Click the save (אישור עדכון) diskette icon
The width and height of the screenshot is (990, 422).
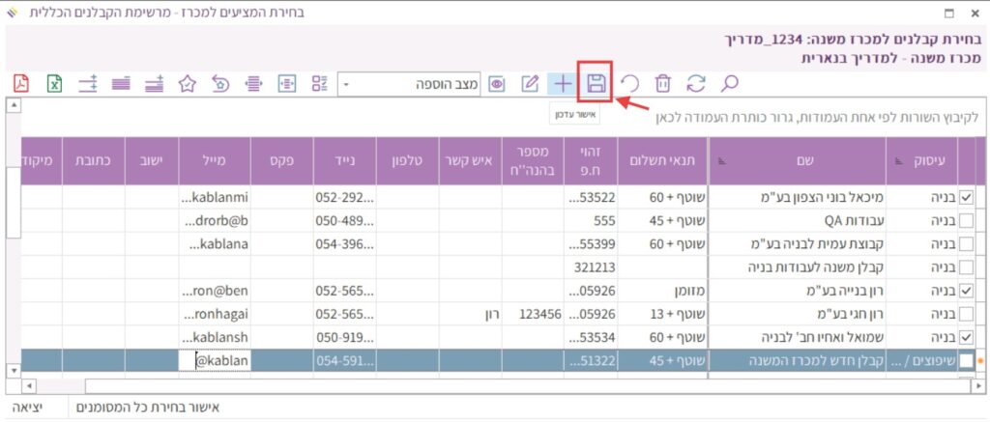coord(597,83)
